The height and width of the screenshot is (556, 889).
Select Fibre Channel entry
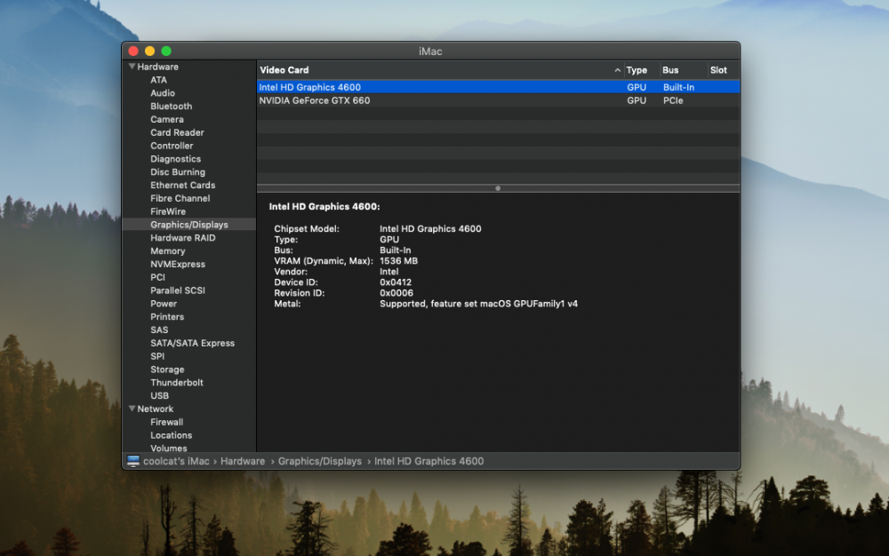[180, 198]
